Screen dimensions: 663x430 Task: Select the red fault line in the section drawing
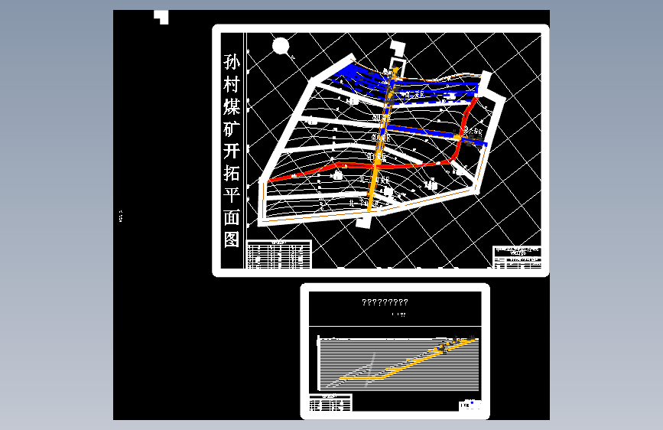370,369
